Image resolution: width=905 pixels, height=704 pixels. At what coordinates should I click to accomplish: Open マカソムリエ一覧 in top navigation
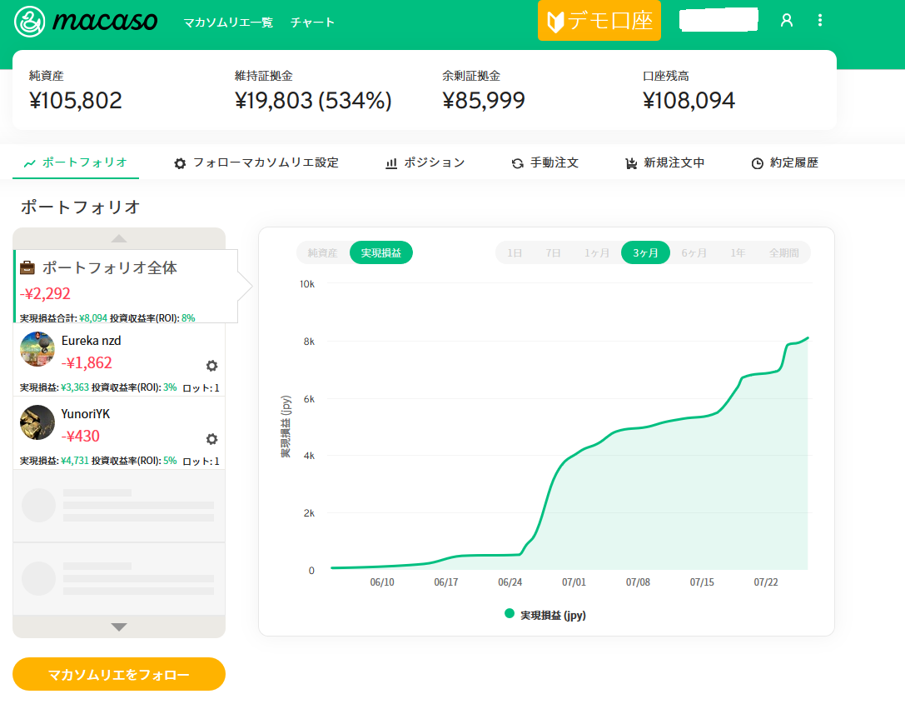(228, 22)
